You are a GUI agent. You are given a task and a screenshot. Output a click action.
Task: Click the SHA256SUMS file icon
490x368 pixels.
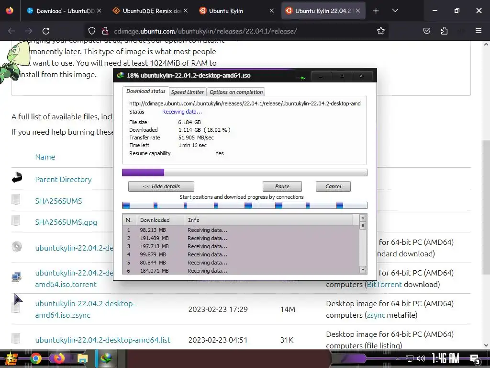[16, 199]
